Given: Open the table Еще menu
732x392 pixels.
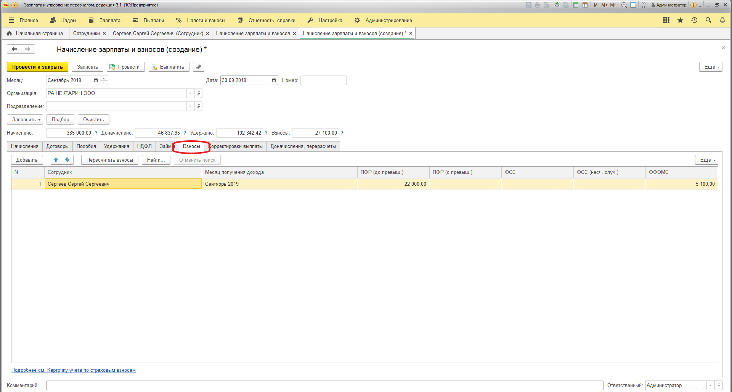Looking at the screenshot, I should 706,160.
